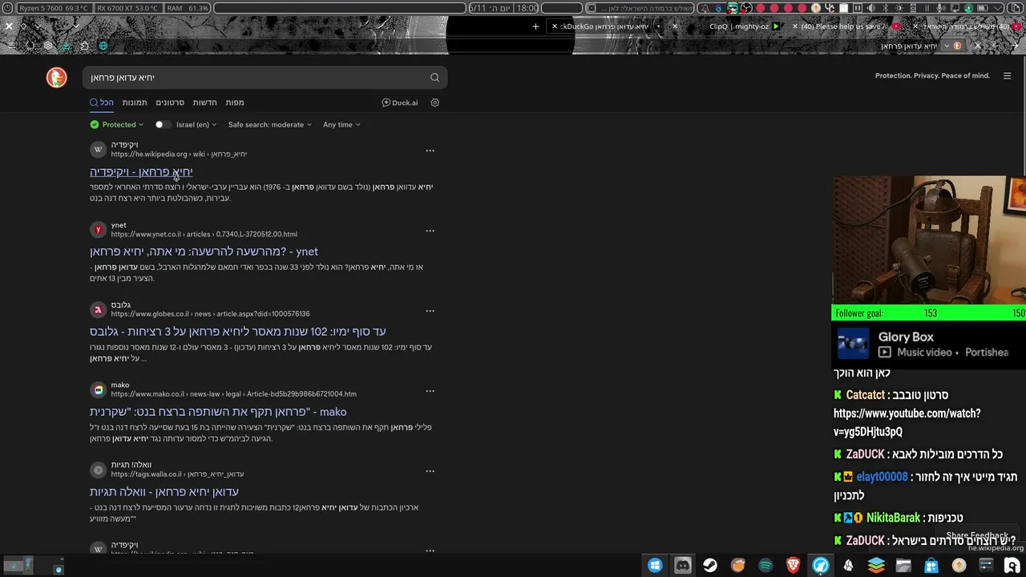The width and height of the screenshot is (1026, 577).
Task: Click the mako favicon beside mako result
Action: coord(98,389)
